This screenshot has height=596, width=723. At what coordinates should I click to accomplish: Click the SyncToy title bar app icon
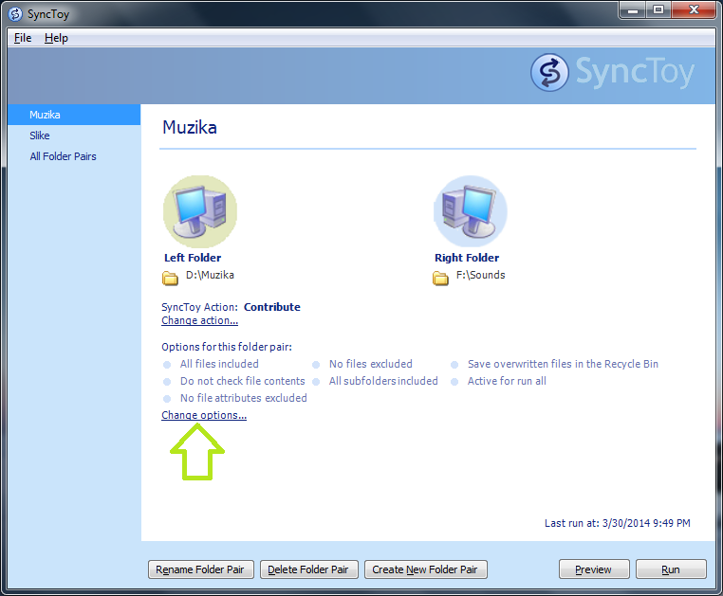(15, 14)
